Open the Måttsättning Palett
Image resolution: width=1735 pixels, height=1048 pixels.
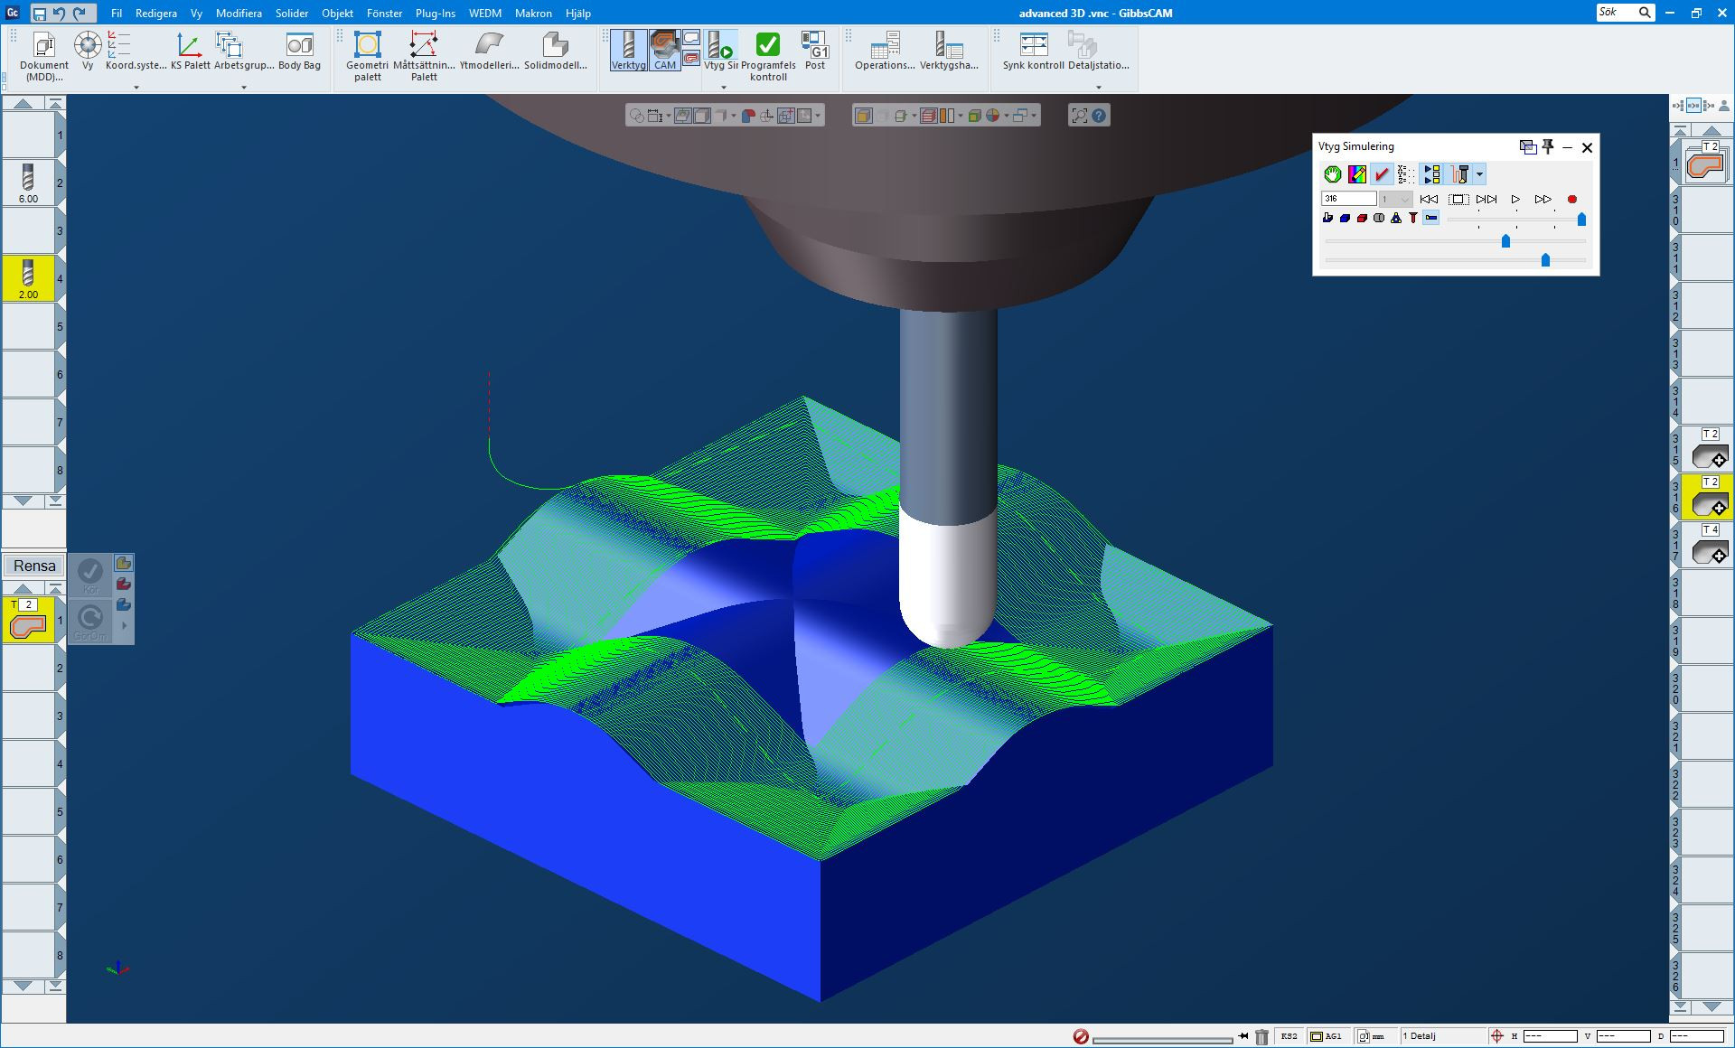pyautogui.click(x=424, y=56)
